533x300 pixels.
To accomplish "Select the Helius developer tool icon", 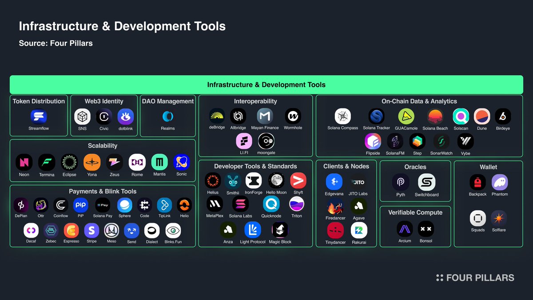I will (x=213, y=181).
